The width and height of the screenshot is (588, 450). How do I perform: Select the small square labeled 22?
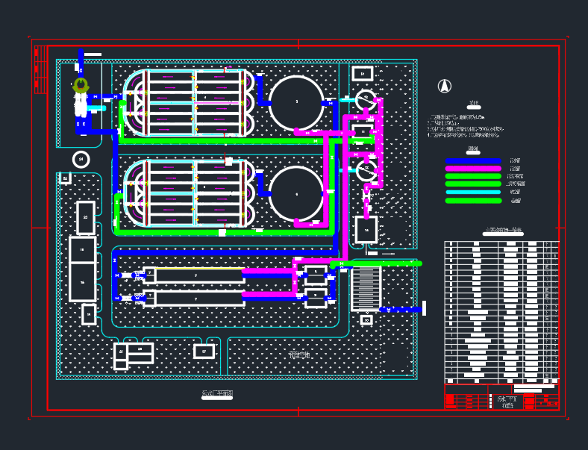66,178
